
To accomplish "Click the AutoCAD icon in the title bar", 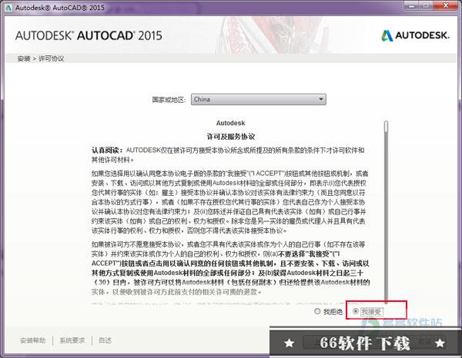I will [8, 8].
